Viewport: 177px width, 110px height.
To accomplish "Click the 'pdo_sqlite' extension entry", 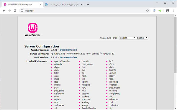I will coord(59,91).
